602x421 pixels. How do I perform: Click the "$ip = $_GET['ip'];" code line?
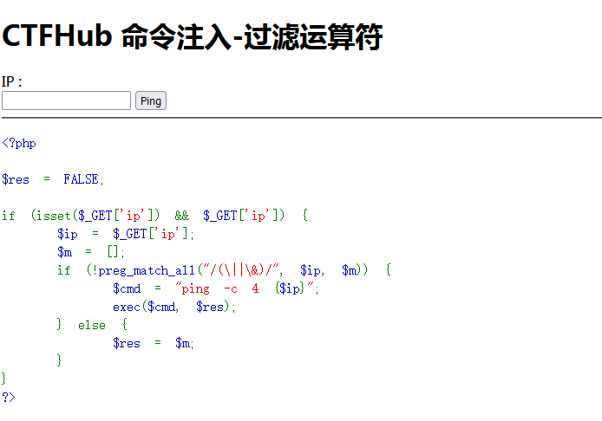pos(126,234)
